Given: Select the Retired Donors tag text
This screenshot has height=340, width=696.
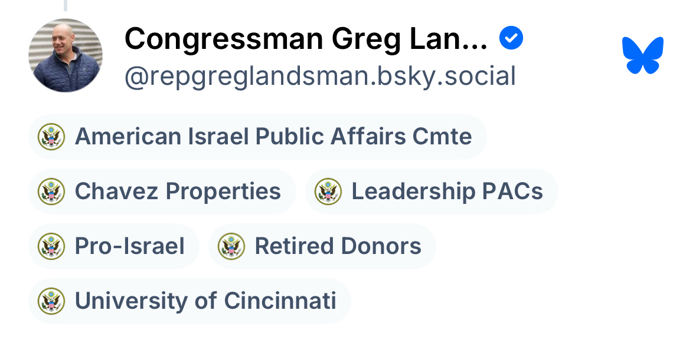Looking at the screenshot, I should click(338, 246).
